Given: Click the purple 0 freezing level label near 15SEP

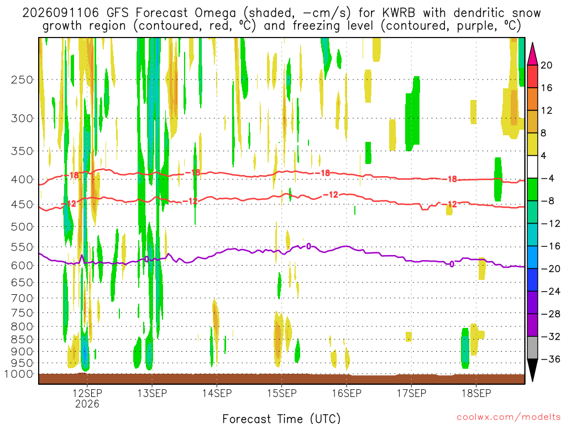Looking at the screenshot, I should pos(308,246).
